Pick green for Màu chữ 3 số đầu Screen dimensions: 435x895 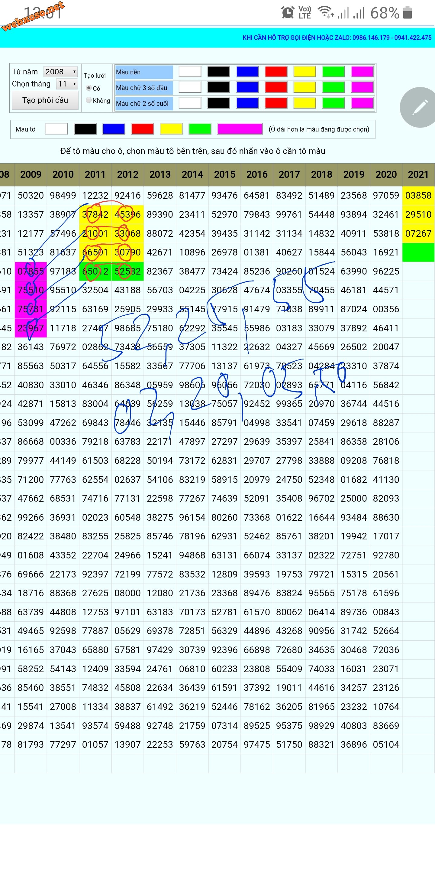tap(333, 88)
